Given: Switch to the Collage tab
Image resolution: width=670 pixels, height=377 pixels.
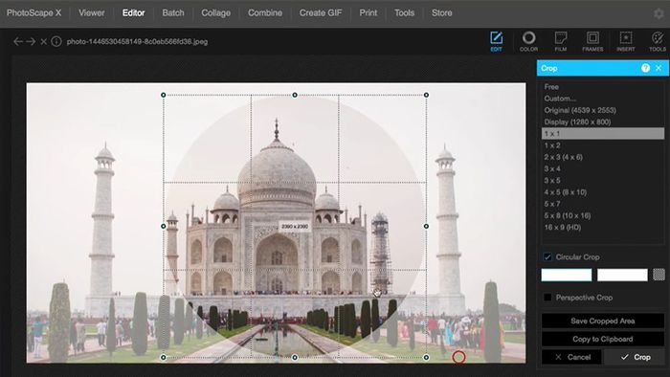Looking at the screenshot, I should point(215,12).
